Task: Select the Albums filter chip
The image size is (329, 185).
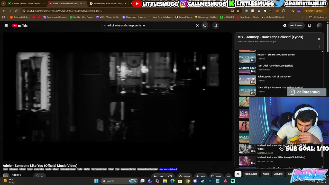Action: pyautogui.click(x=278, y=174)
